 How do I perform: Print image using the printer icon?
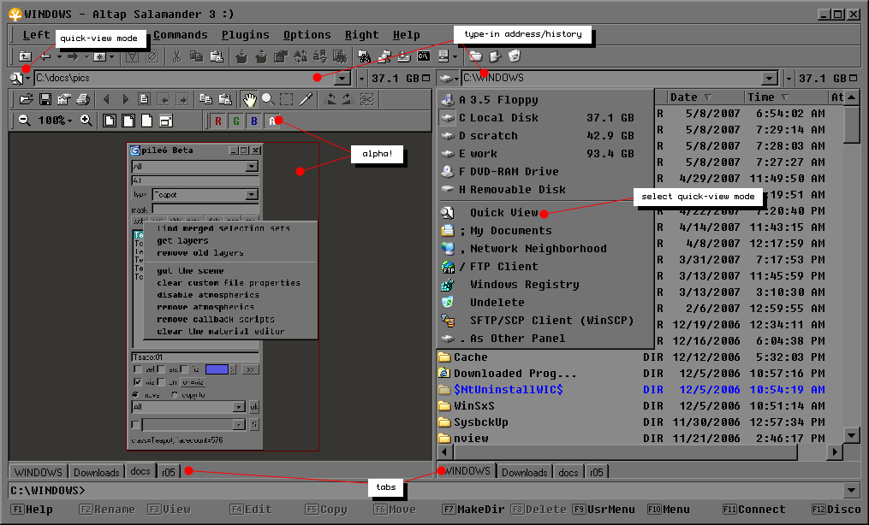pyautogui.click(x=83, y=99)
